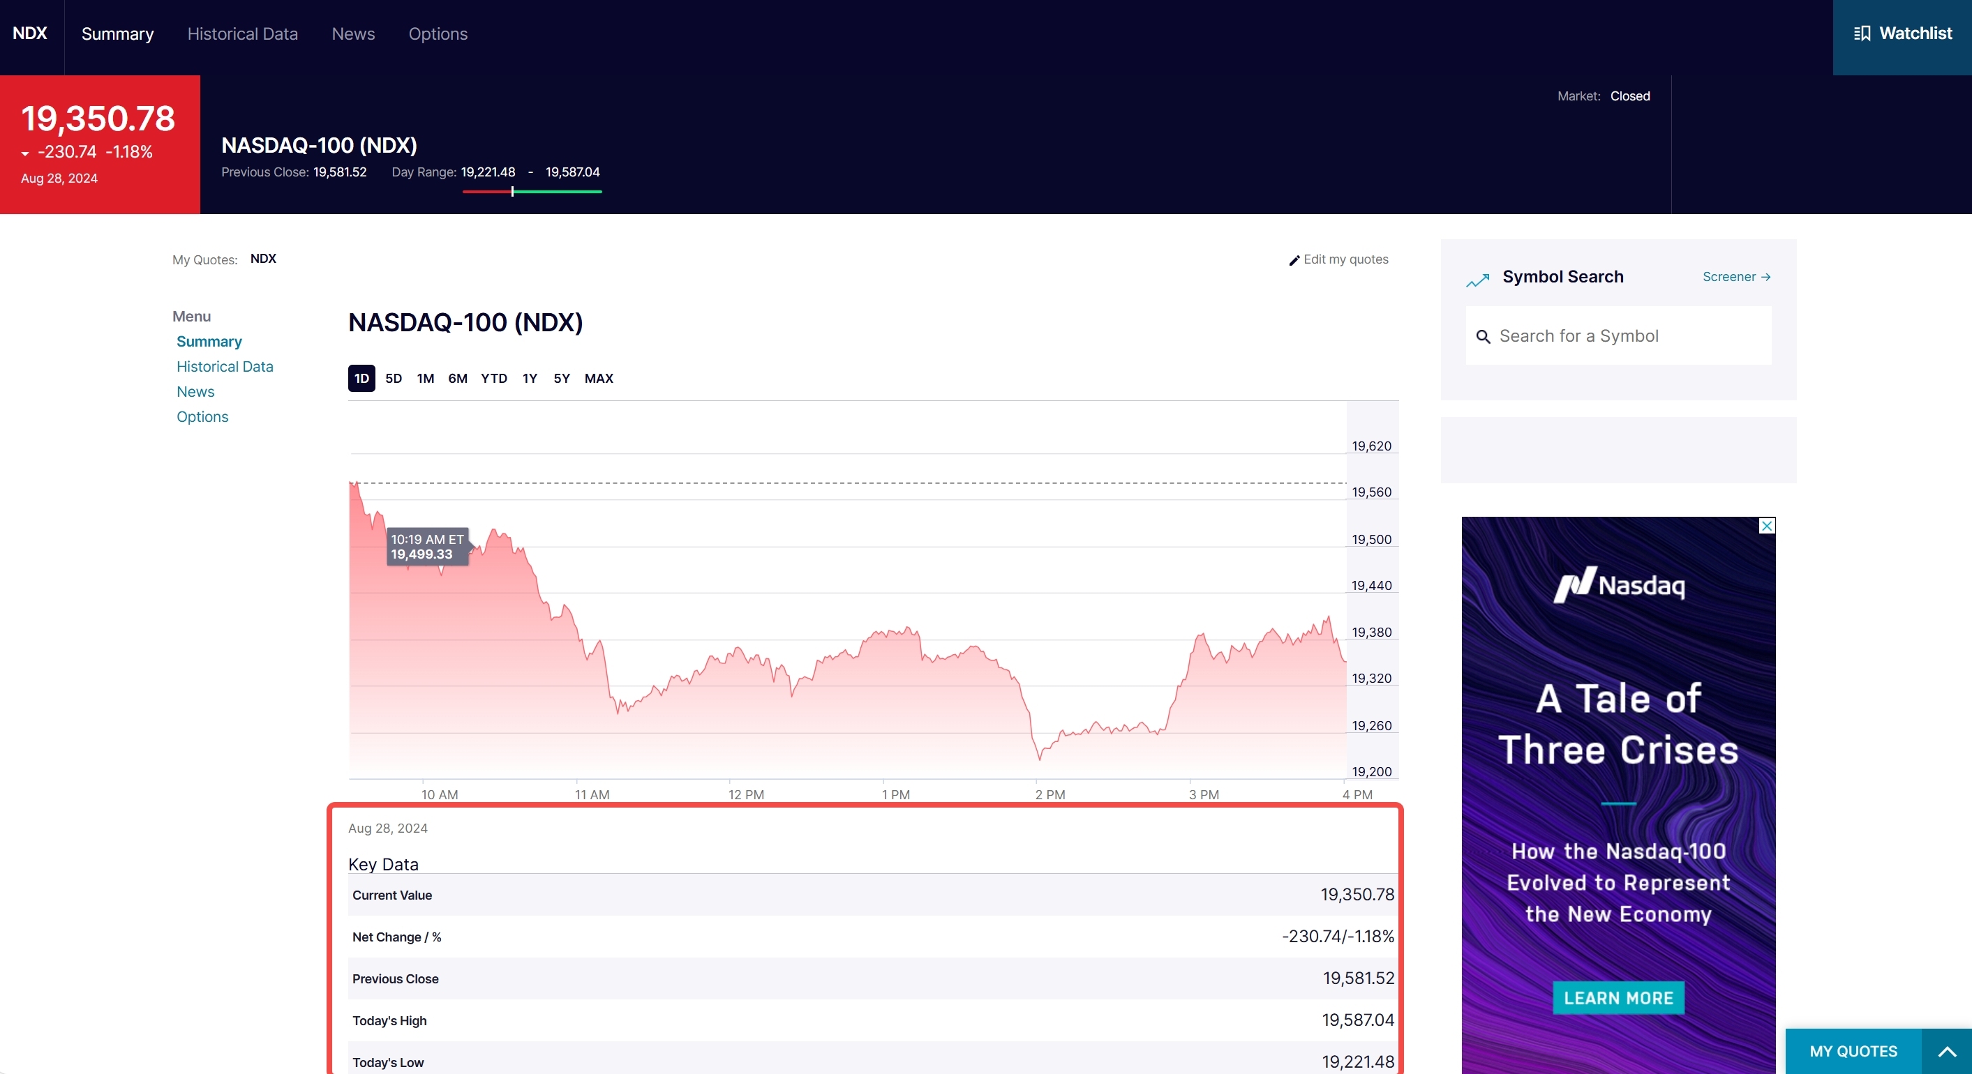Click the 12 PM label on chart axis

[x=746, y=796]
